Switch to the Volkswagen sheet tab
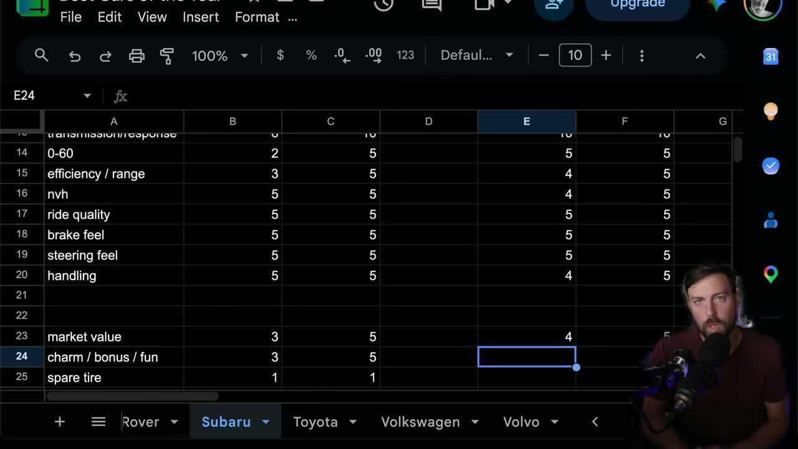Screen dimensions: 798x449 (x=420, y=422)
